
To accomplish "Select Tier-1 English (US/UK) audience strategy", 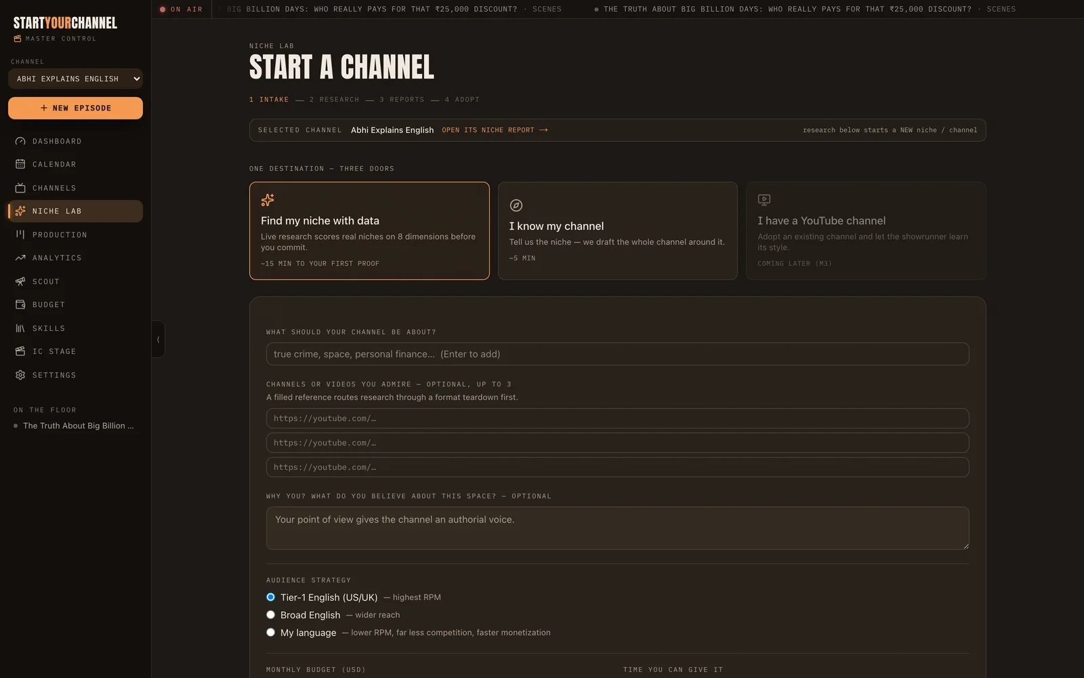I will pos(270,597).
